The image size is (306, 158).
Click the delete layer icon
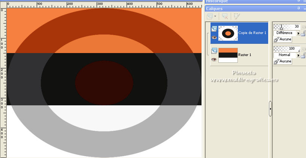tap(225, 16)
